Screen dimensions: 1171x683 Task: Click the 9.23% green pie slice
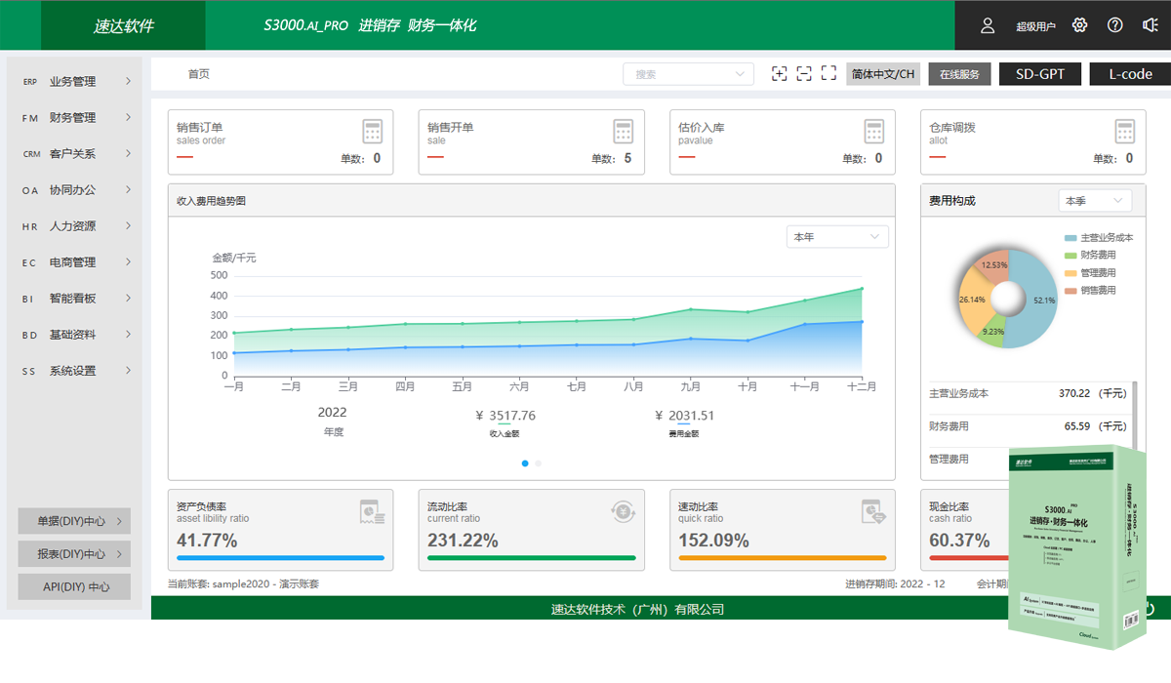tap(991, 330)
